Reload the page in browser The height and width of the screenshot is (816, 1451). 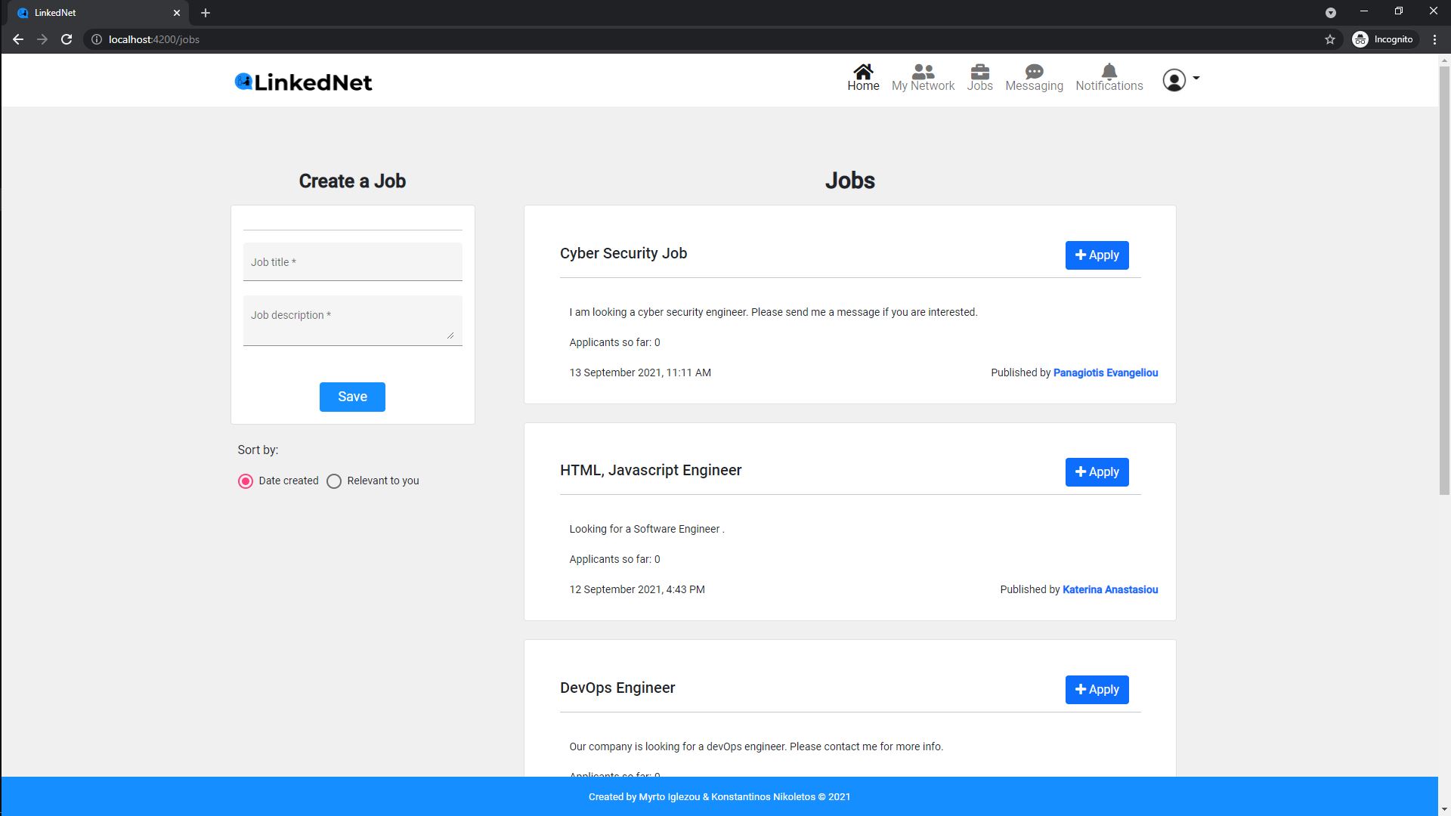coord(67,39)
